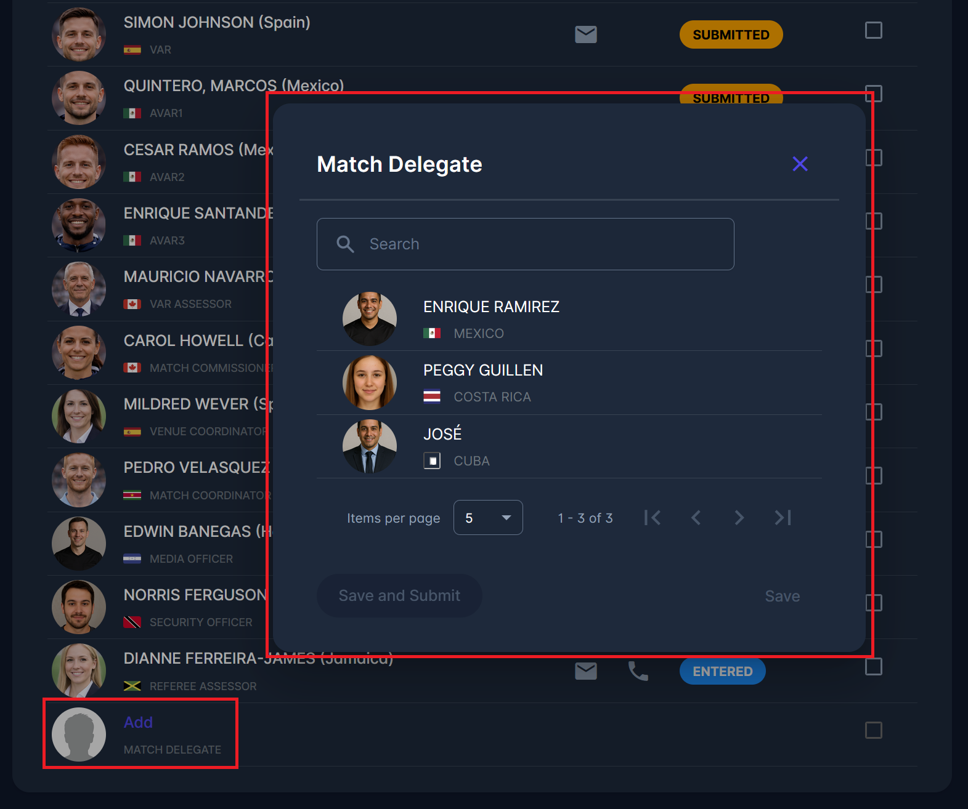This screenshot has width=968, height=809.
Task: Click the phone icon for Dianne Ferreira-James
Action: point(638,671)
